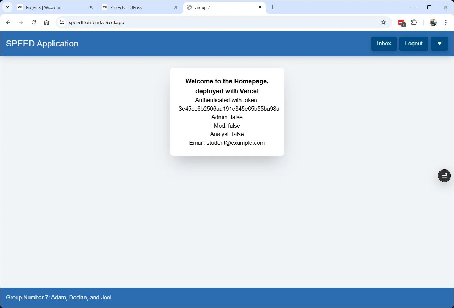Image resolution: width=454 pixels, height=308 pixels.
Task: Open the red extension with badge 5
Action: pyautogui.click(x=402, y=23)
